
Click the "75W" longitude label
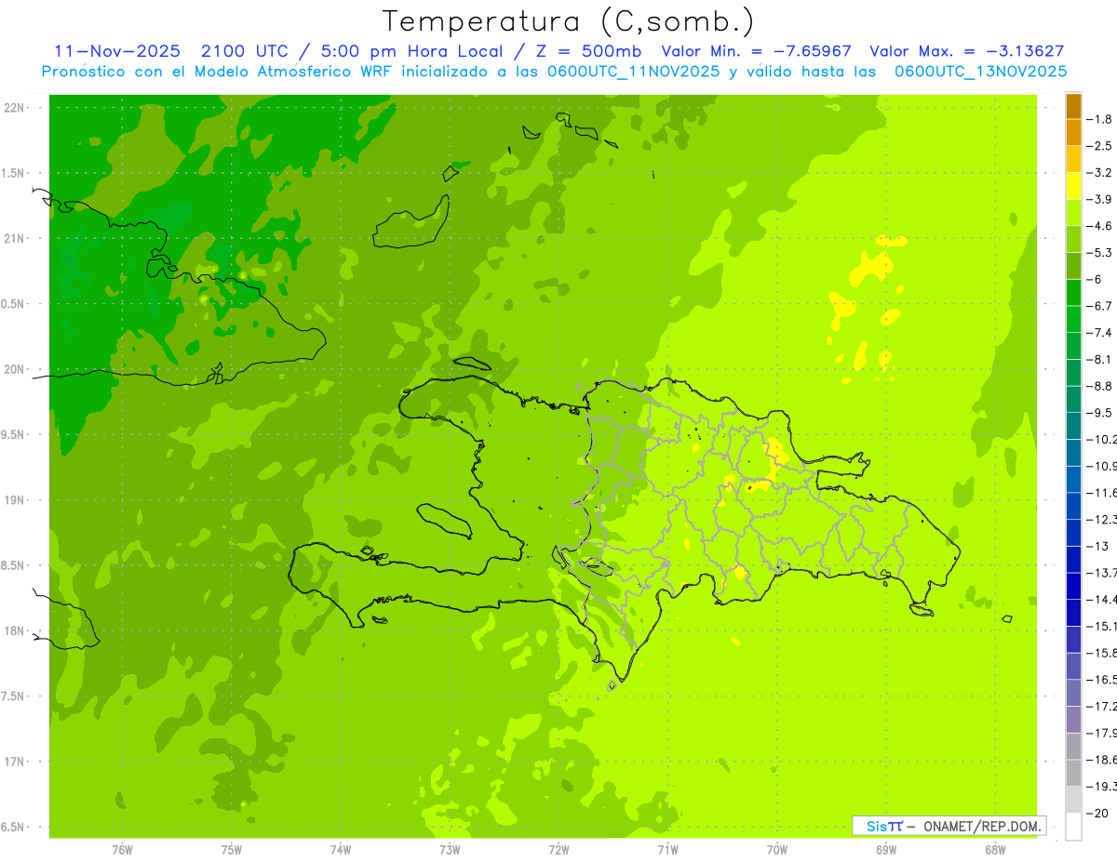[232, 849]
